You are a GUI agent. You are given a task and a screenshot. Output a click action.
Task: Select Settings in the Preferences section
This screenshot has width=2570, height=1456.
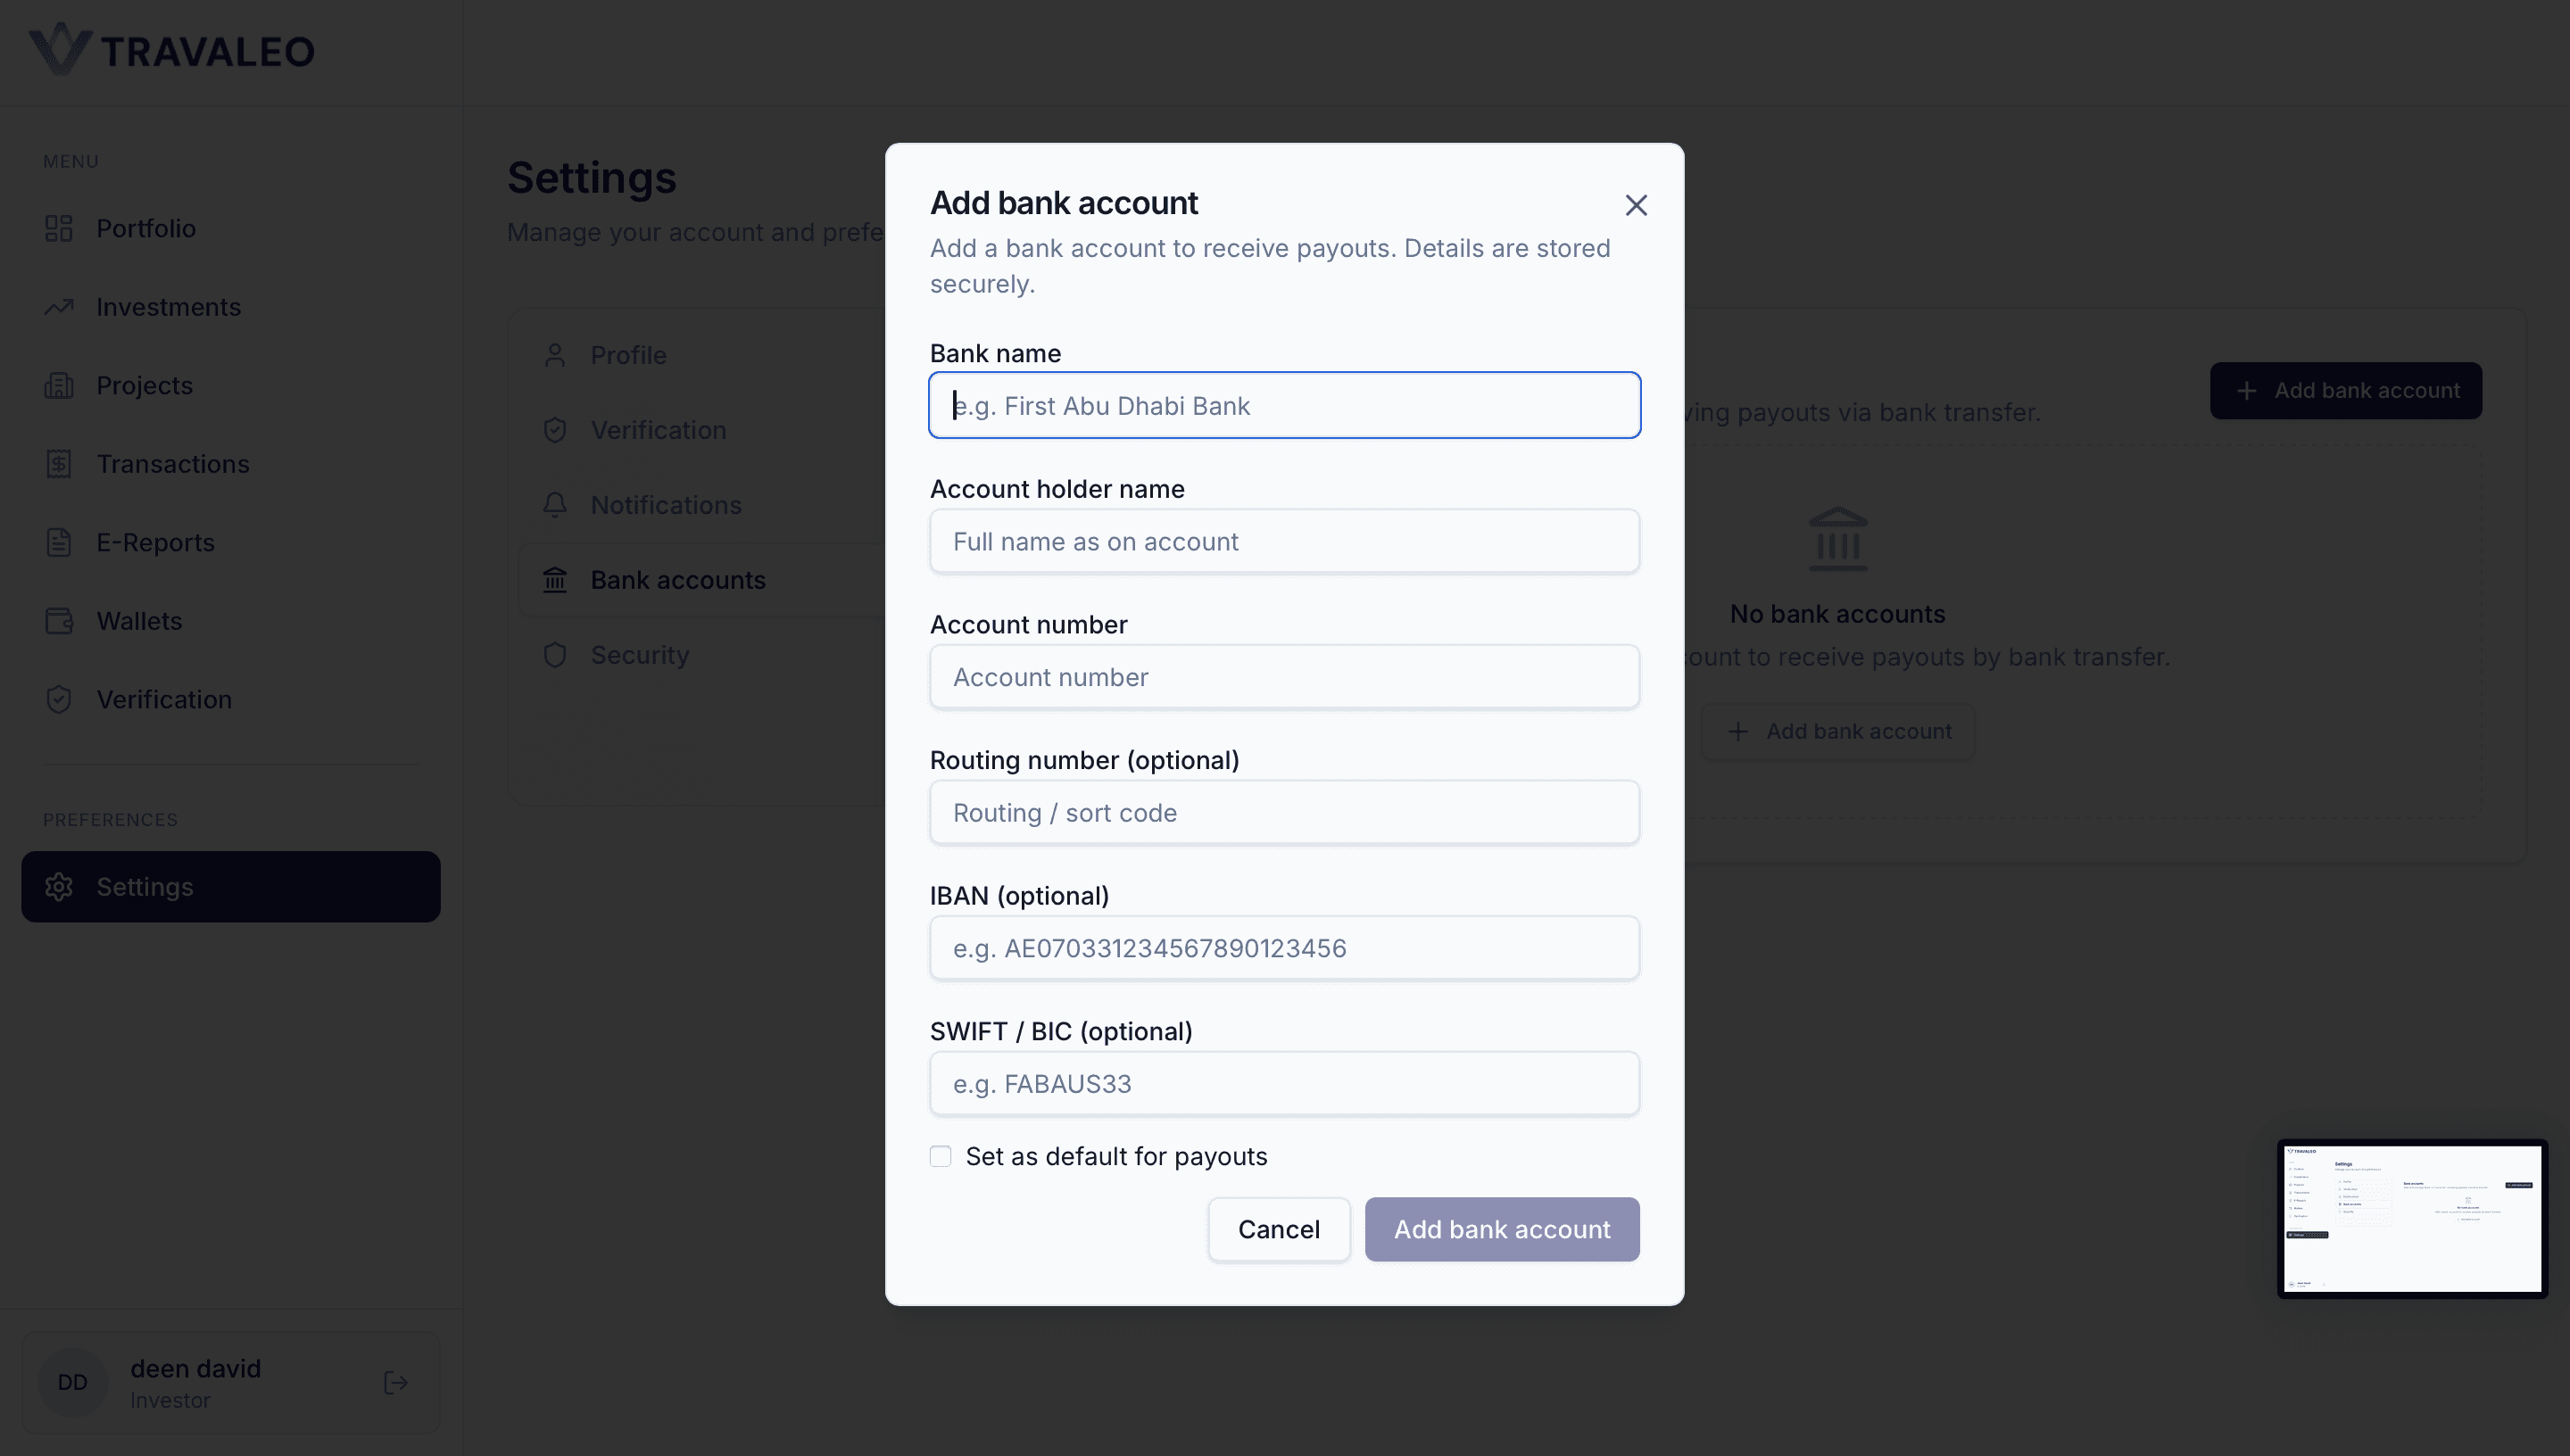click(x=230, y=887)
